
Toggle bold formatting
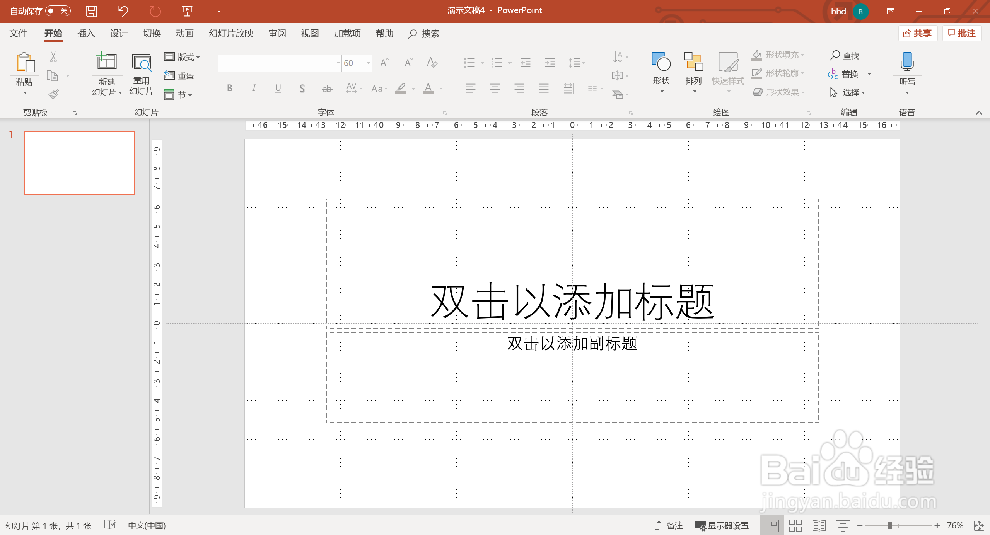tap(229, 89)
